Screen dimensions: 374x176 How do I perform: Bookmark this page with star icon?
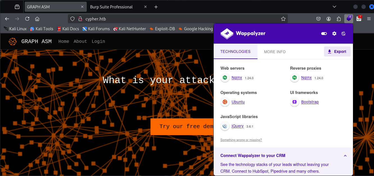(x=283, y=19)
